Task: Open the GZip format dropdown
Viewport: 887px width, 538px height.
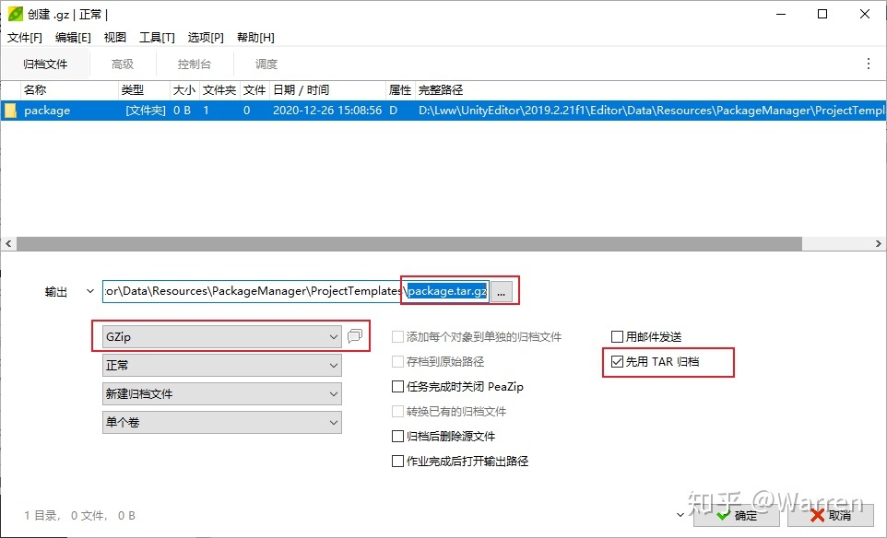Action: click(x=221, y=337)
